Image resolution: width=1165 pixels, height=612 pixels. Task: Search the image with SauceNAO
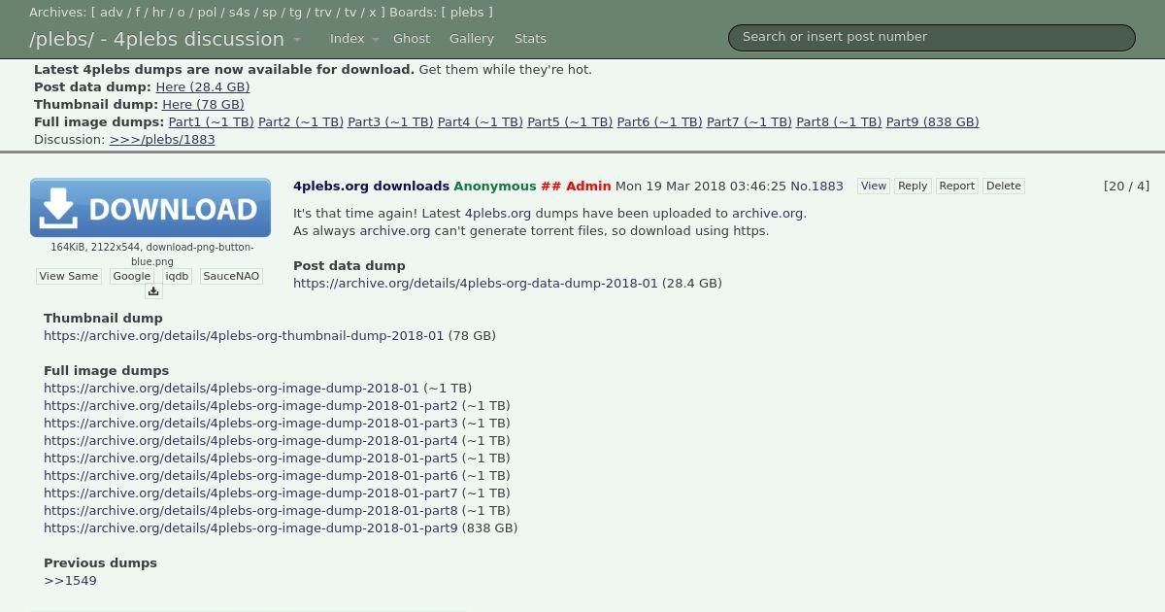click(x=231, y=277)
